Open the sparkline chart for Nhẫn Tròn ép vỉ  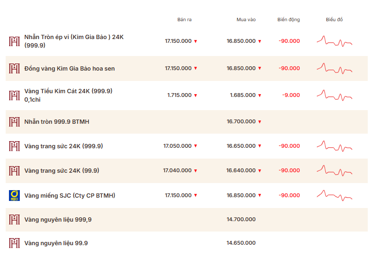(x=334, y=41)
